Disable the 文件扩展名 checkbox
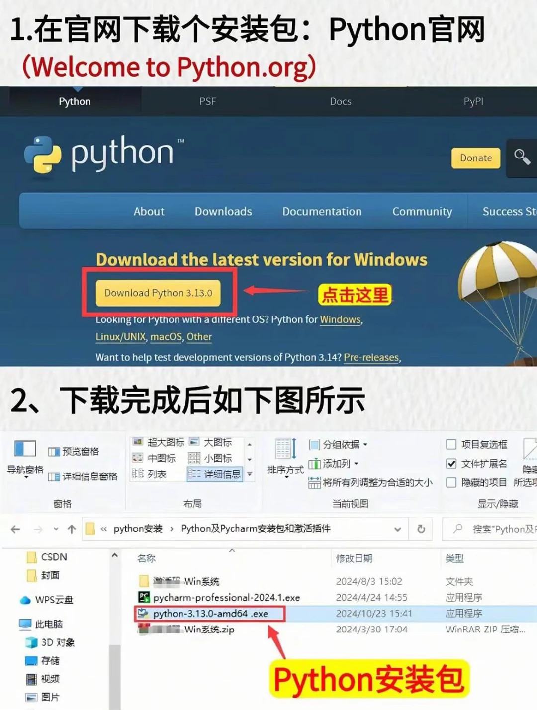The image size is (537, 710). (x=451, y=464)
